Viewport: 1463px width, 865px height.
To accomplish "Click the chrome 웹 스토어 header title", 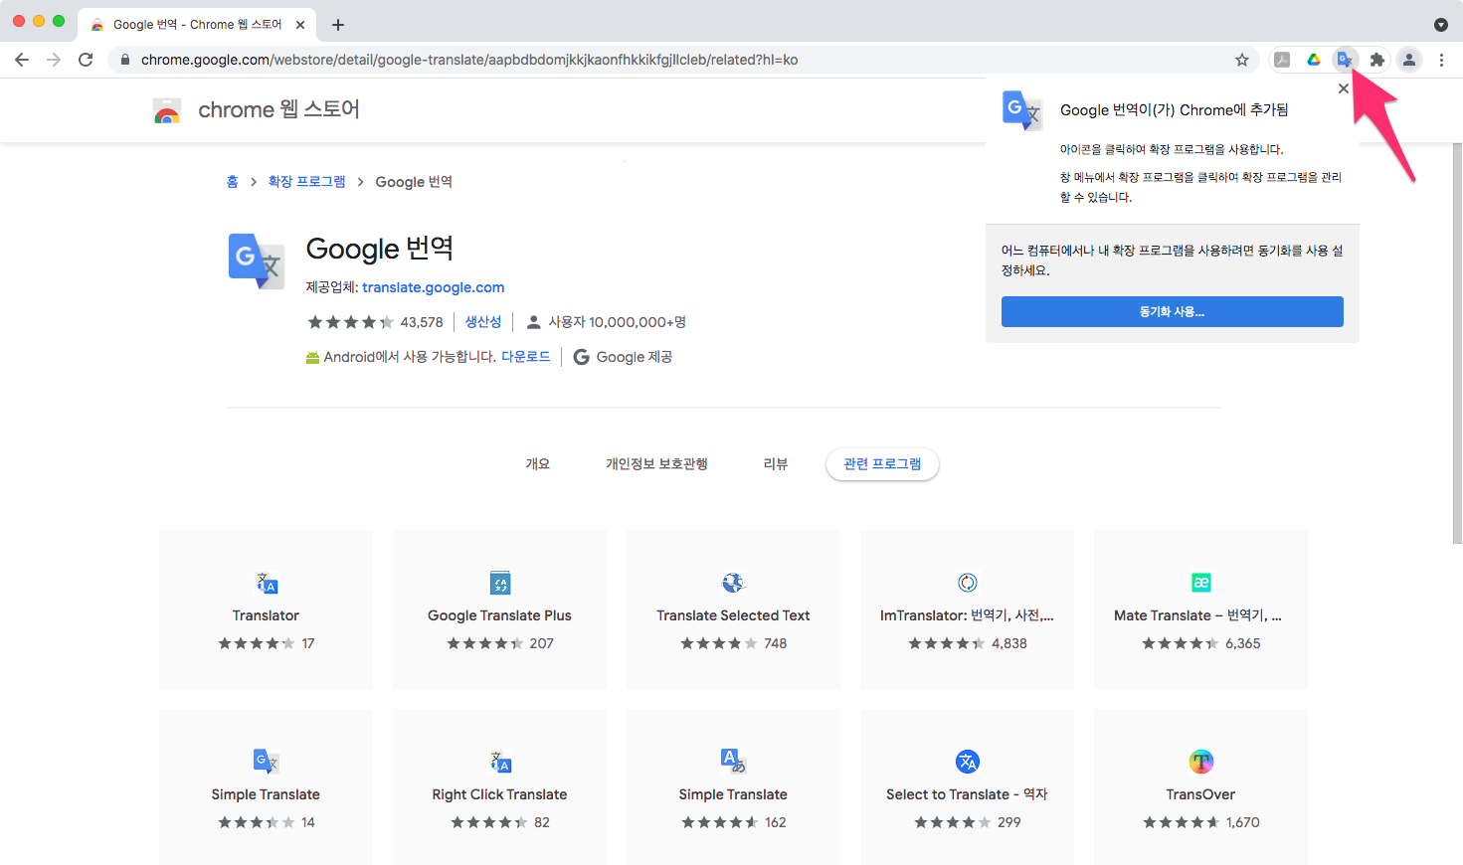I will pyautogui.click(x=278, y=109).
